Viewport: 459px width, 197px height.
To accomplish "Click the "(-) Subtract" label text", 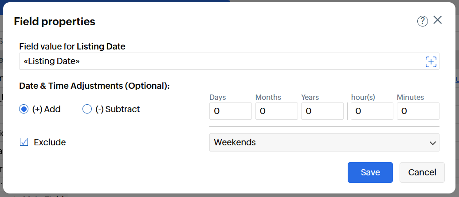I will click(x=118, y=110).
